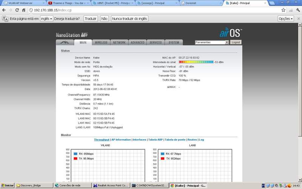Click the uptime 56 days 17:54:45
302x189 pixels.
pyautogui.click(x=103, y=84)
